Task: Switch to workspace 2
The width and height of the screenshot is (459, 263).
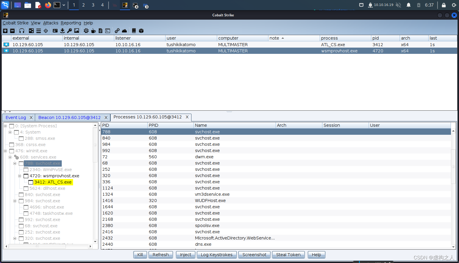Action: tap(84, 5)
